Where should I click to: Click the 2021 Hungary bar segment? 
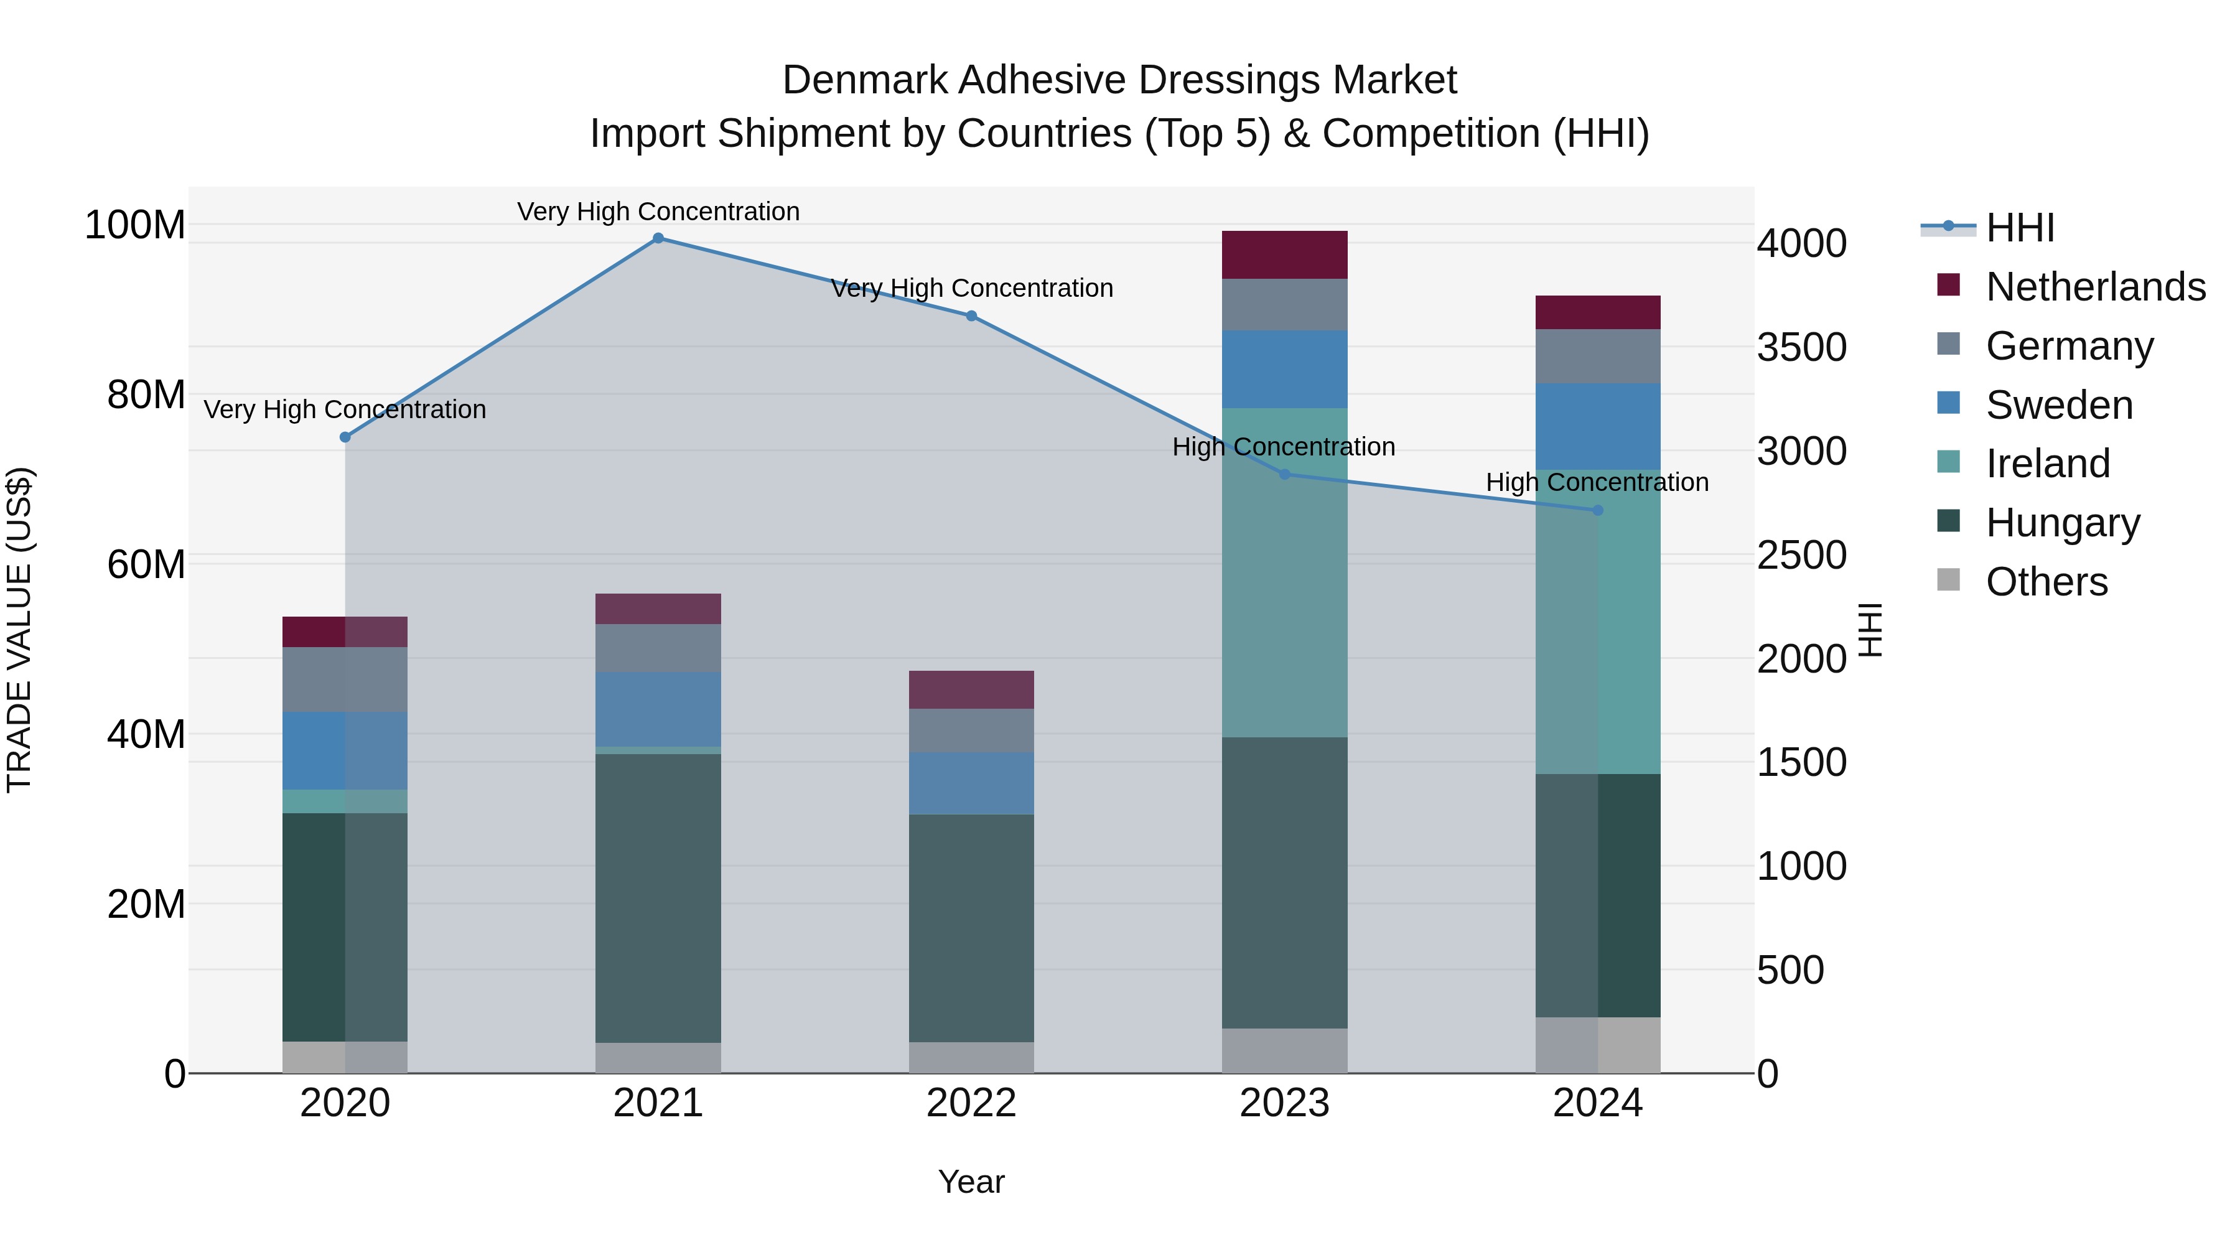[658, 898]
